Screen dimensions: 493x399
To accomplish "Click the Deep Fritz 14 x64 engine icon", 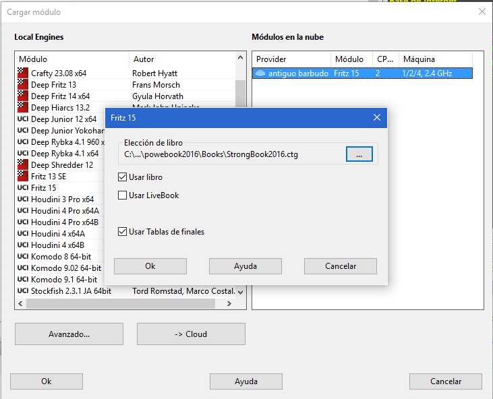I will pos(23,96).
